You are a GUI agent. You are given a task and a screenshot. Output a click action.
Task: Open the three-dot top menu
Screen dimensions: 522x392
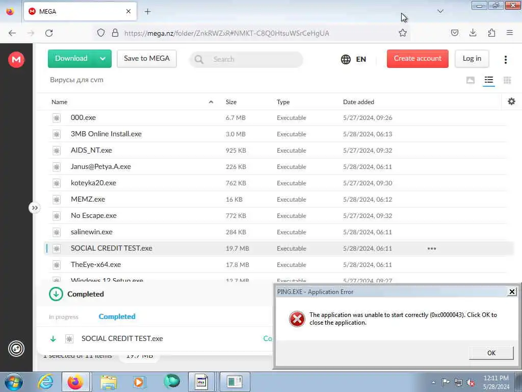505,59
